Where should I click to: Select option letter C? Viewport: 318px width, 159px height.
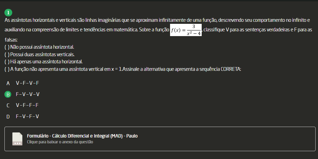coord(8,105)
